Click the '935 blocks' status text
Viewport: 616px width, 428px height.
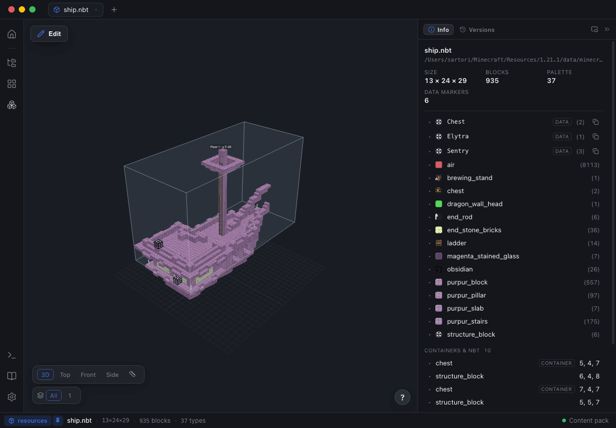[155, 421]
